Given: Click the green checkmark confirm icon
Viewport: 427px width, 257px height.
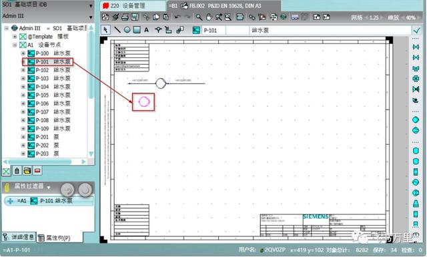Looking at the screenshot, I should click(x=416, y=30).
